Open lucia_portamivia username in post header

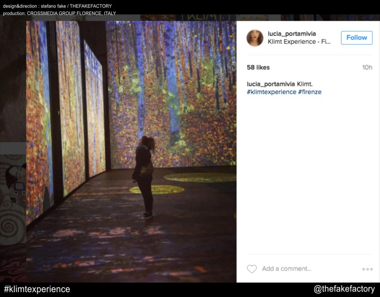coord(292,34)
